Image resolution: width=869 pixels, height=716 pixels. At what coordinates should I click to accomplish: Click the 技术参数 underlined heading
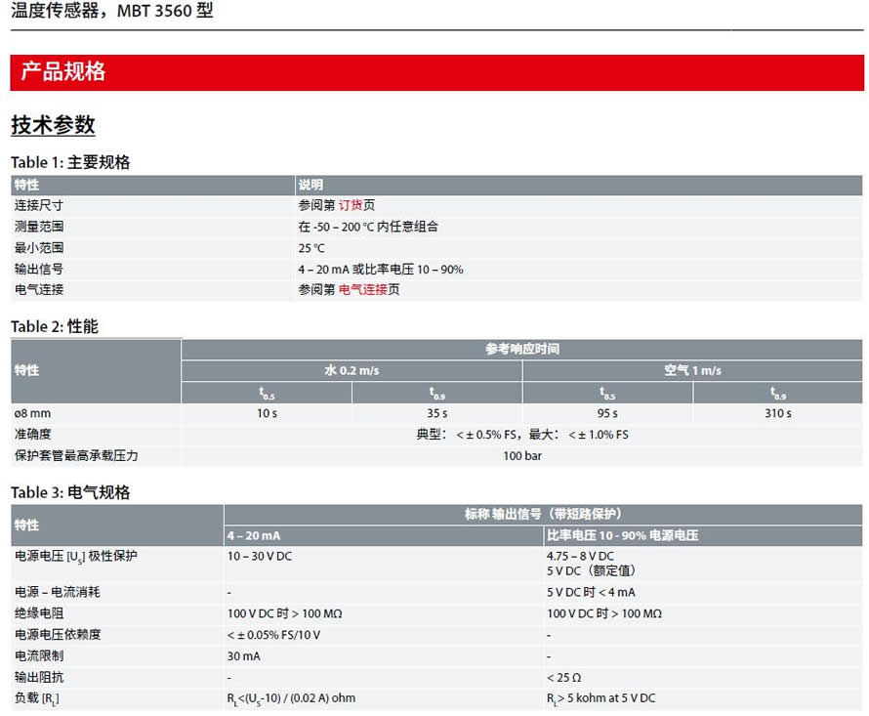point(53,126)
